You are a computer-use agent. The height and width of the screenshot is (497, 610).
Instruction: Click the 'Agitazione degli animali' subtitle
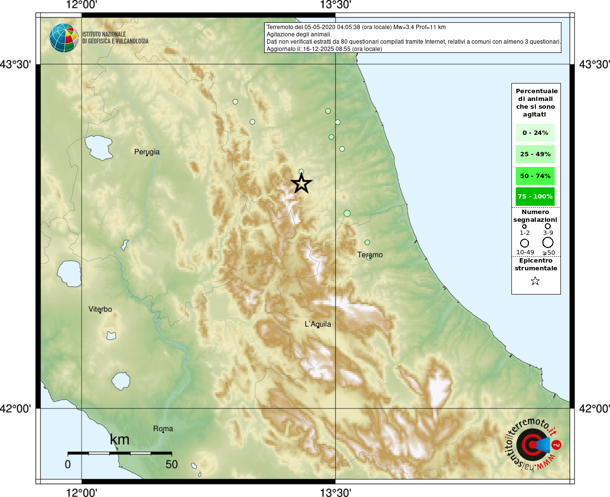(x=298, y=34)
